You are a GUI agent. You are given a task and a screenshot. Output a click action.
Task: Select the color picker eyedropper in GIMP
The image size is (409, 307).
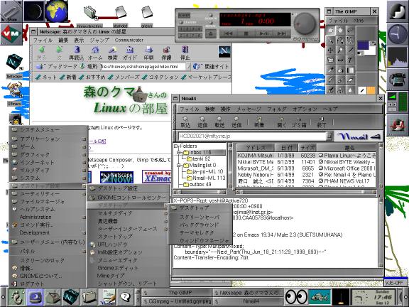tap(330, 70)
